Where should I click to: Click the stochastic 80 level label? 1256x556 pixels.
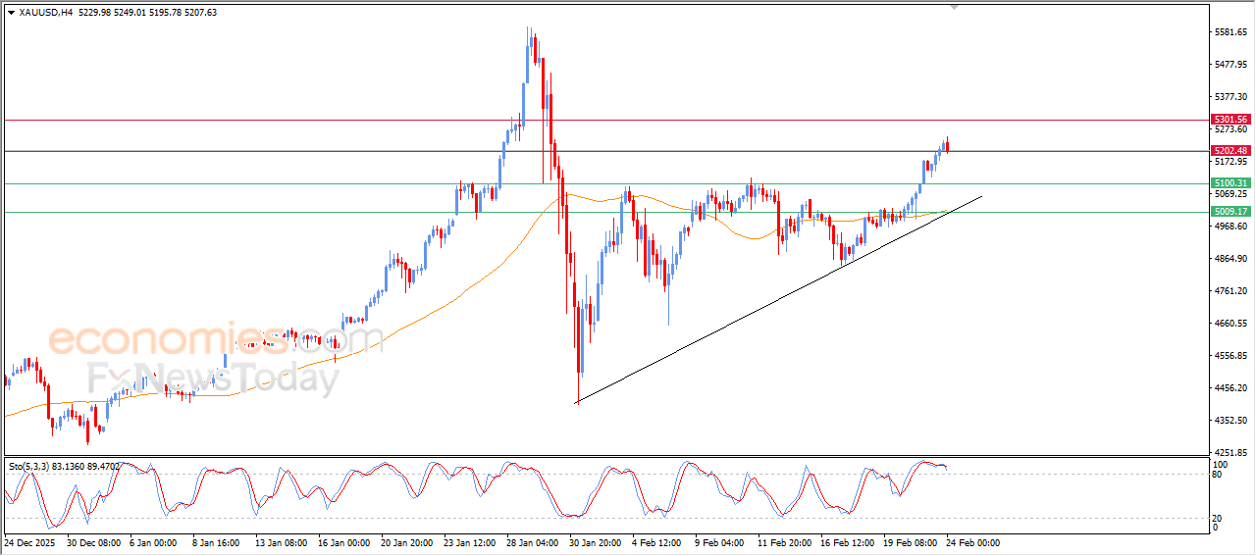(x=1218, y=475)
